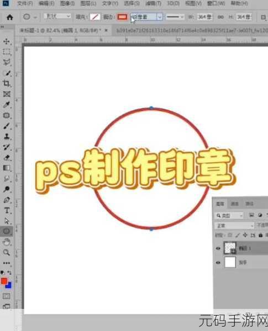268x331 pixels.
Task: Select the Ellipse shape tool
Action: [x=6, y=231]
